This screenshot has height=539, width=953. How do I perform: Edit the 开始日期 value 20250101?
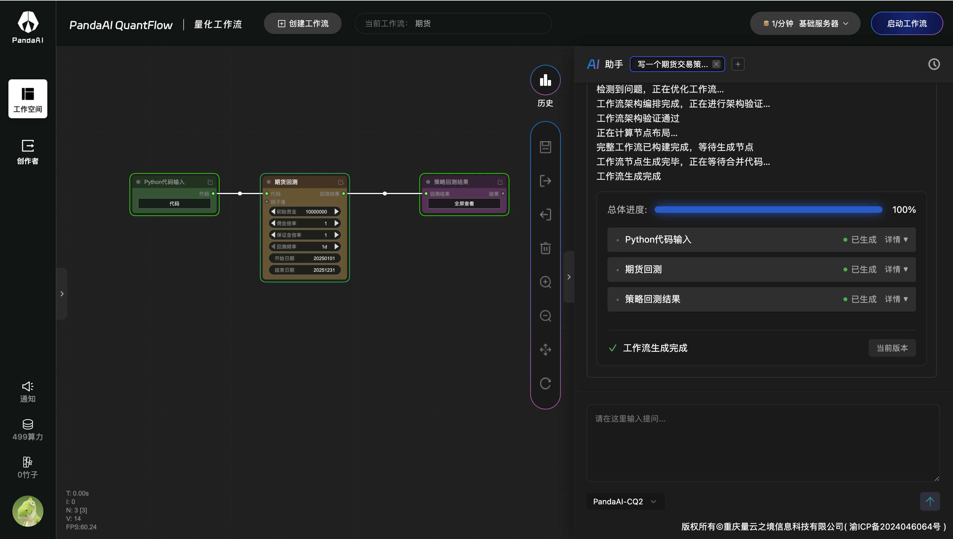tap(305, 258)
